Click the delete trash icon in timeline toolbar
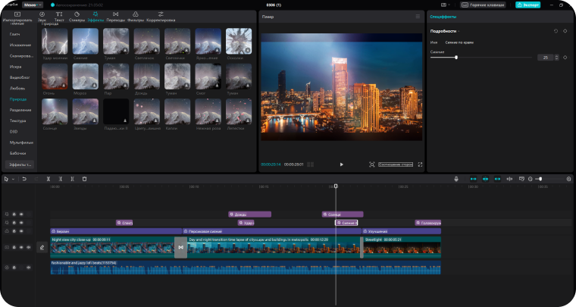The image size is (576, 307). [84, 179]
